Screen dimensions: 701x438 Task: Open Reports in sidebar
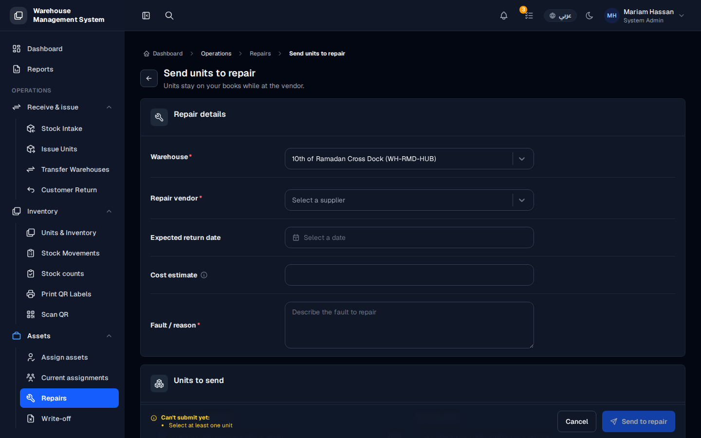click(62, 69)
